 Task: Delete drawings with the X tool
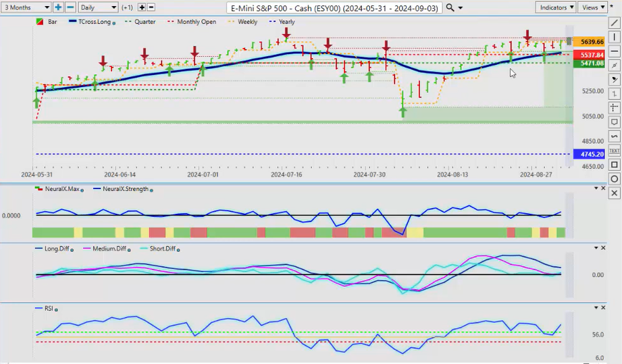(x=614, y=193)
